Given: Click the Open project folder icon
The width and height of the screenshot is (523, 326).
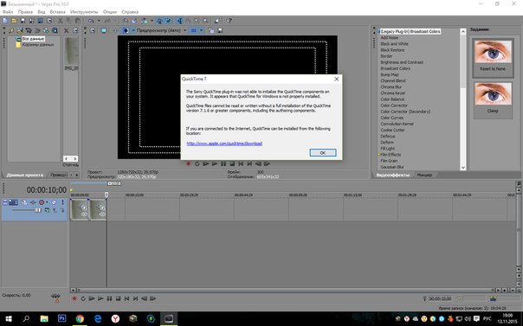Looking at the screenshot, I should [x=14, y=21].
